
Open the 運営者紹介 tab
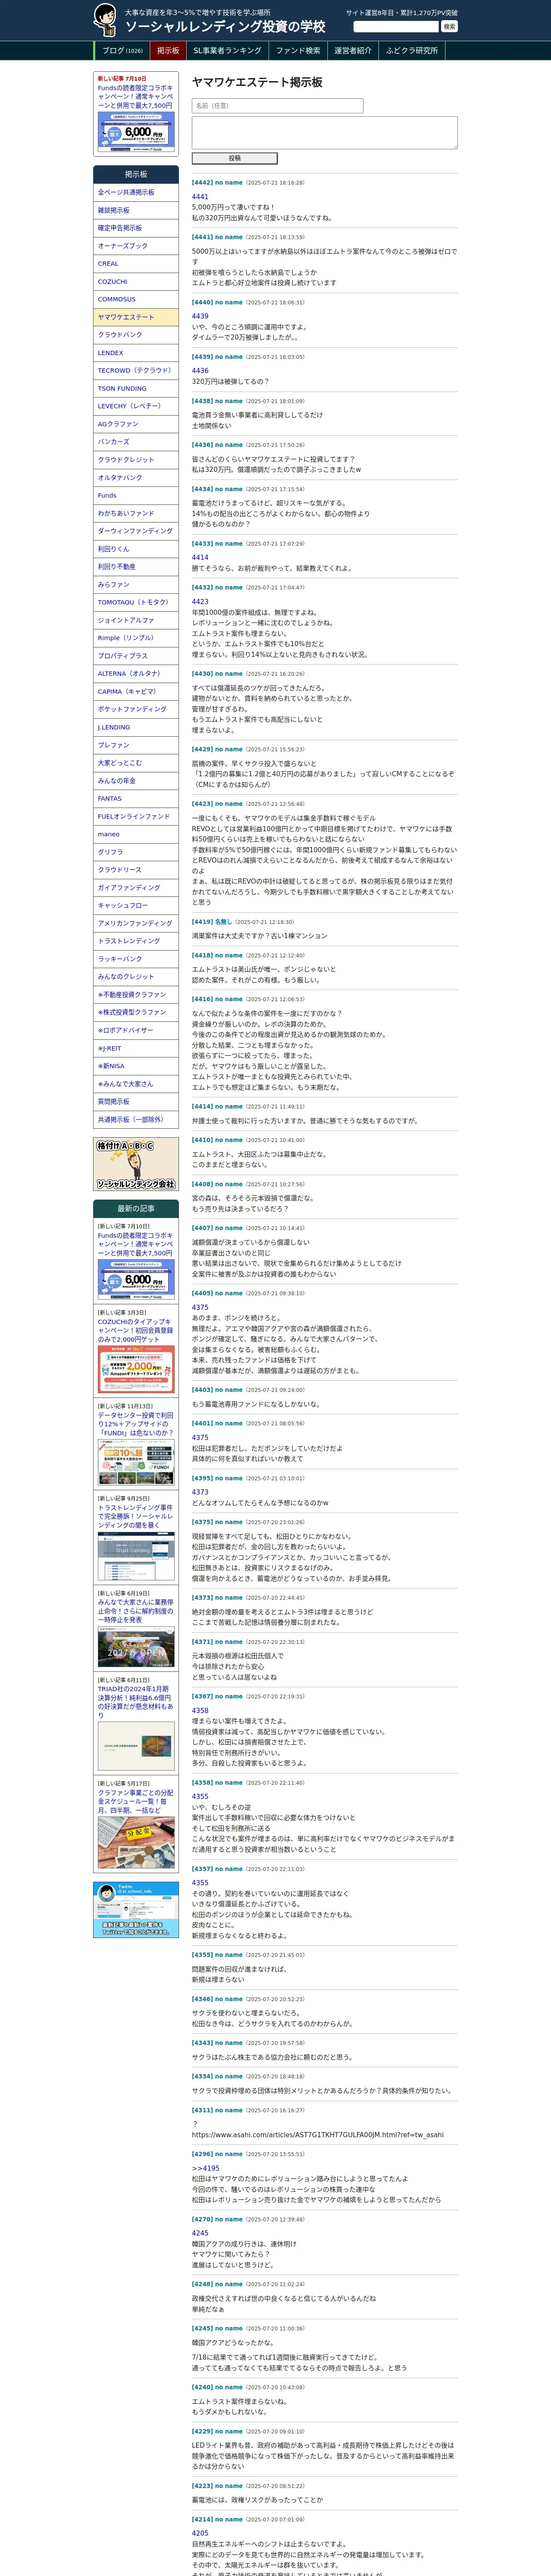[x=353, y=51]
